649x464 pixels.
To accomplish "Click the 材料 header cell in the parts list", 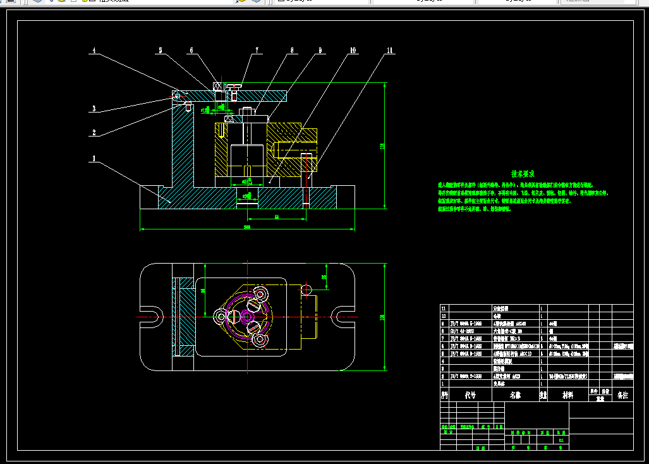I will tap(568, 395).
